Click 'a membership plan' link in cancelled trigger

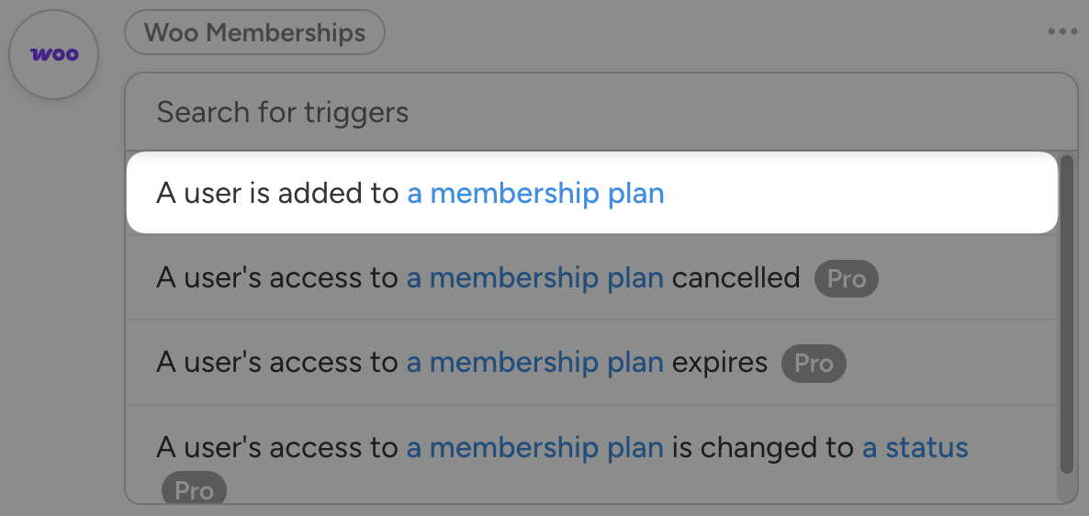coord(535,278)
